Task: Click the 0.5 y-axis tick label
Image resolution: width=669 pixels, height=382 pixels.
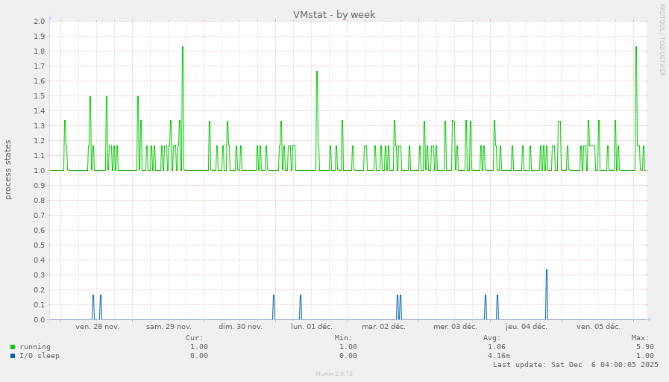Action: pos(40,245)
